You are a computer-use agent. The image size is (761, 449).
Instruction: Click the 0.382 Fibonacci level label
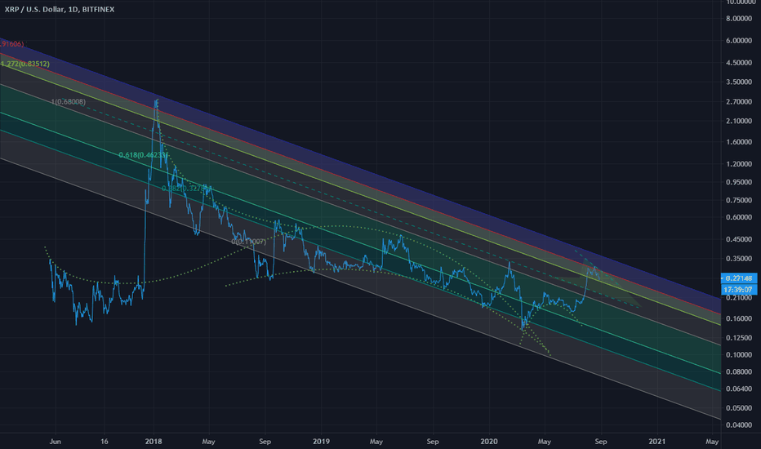tap(186, 188)
